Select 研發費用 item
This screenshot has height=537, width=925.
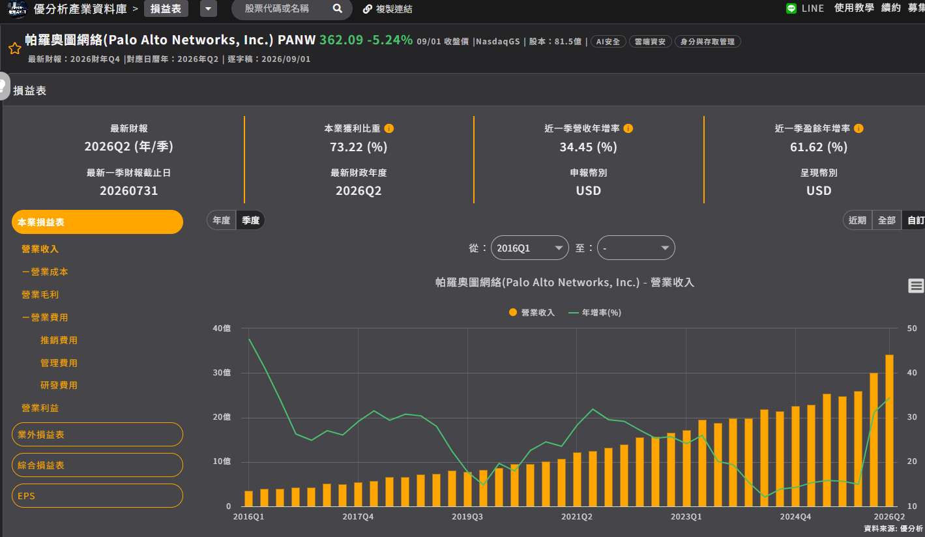click(x=59, y=385)
